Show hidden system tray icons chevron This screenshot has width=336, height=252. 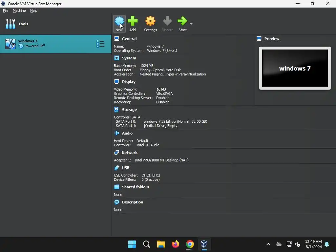(x=268, y=244)
